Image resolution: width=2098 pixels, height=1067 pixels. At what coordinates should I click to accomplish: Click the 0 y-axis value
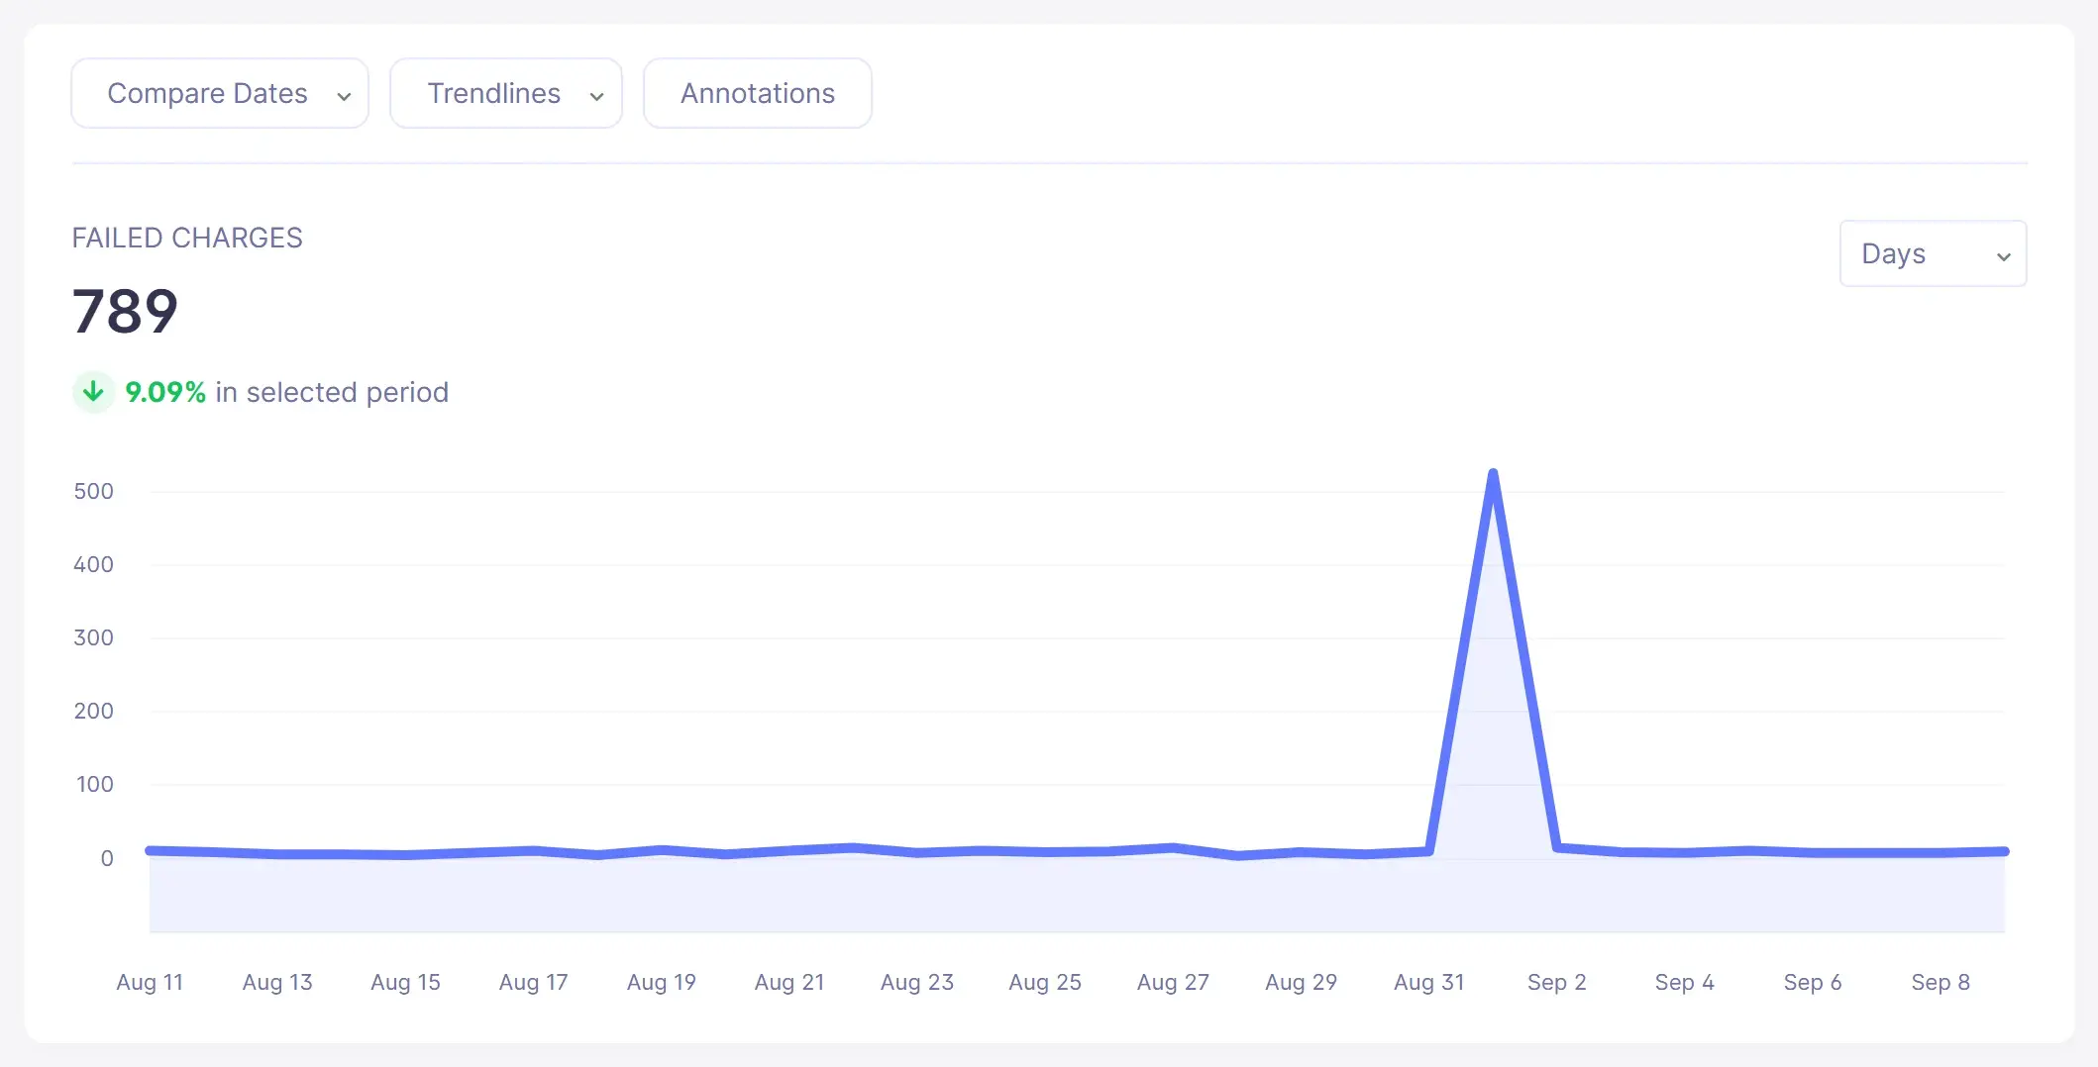click(x=107, y=858)
